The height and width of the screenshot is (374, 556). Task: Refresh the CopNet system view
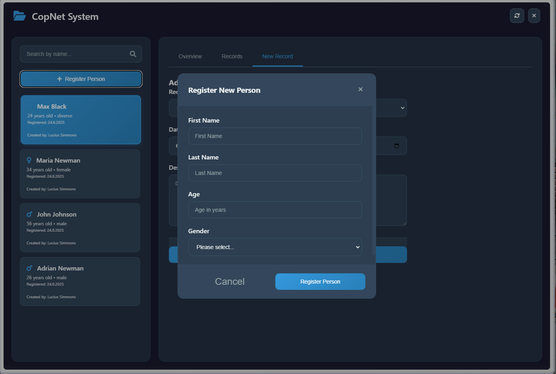(x=517, y=15)
